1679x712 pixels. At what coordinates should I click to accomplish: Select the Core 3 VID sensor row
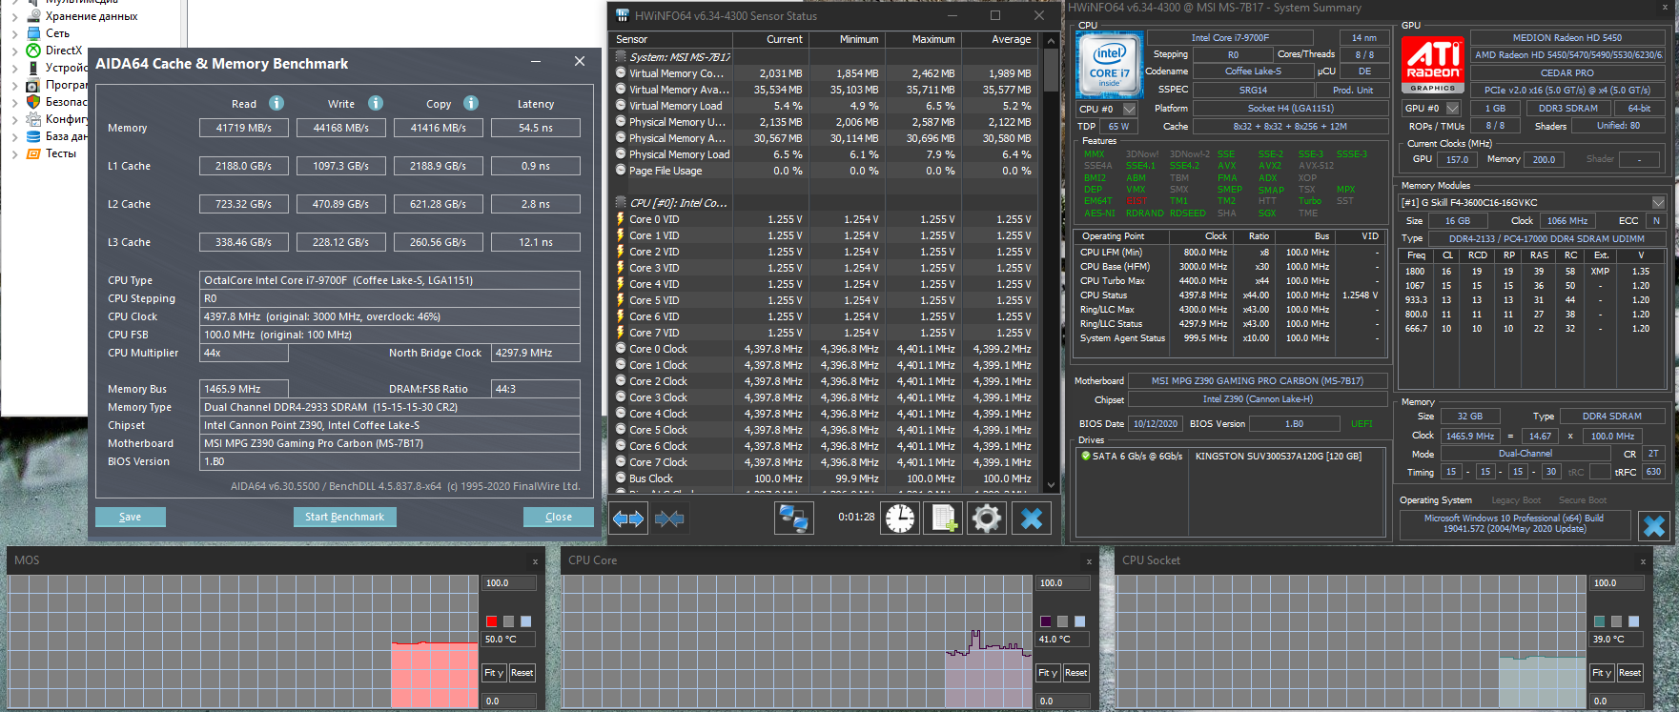tap(825, 268)
